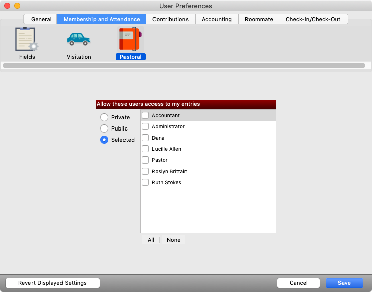
Task: Check the Accountant checkbox
Action: pos(145,115)
